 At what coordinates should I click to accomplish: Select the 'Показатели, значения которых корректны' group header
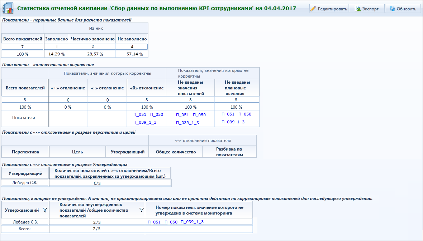coord(108,73)
